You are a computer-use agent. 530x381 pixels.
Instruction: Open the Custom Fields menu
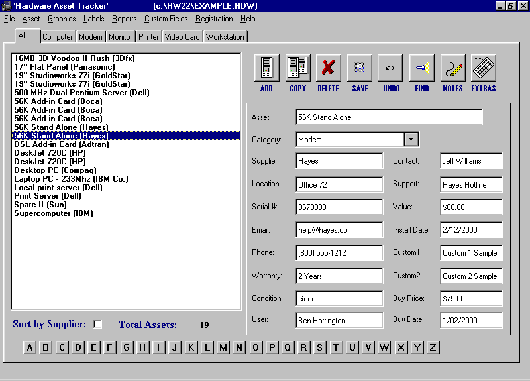166,19
